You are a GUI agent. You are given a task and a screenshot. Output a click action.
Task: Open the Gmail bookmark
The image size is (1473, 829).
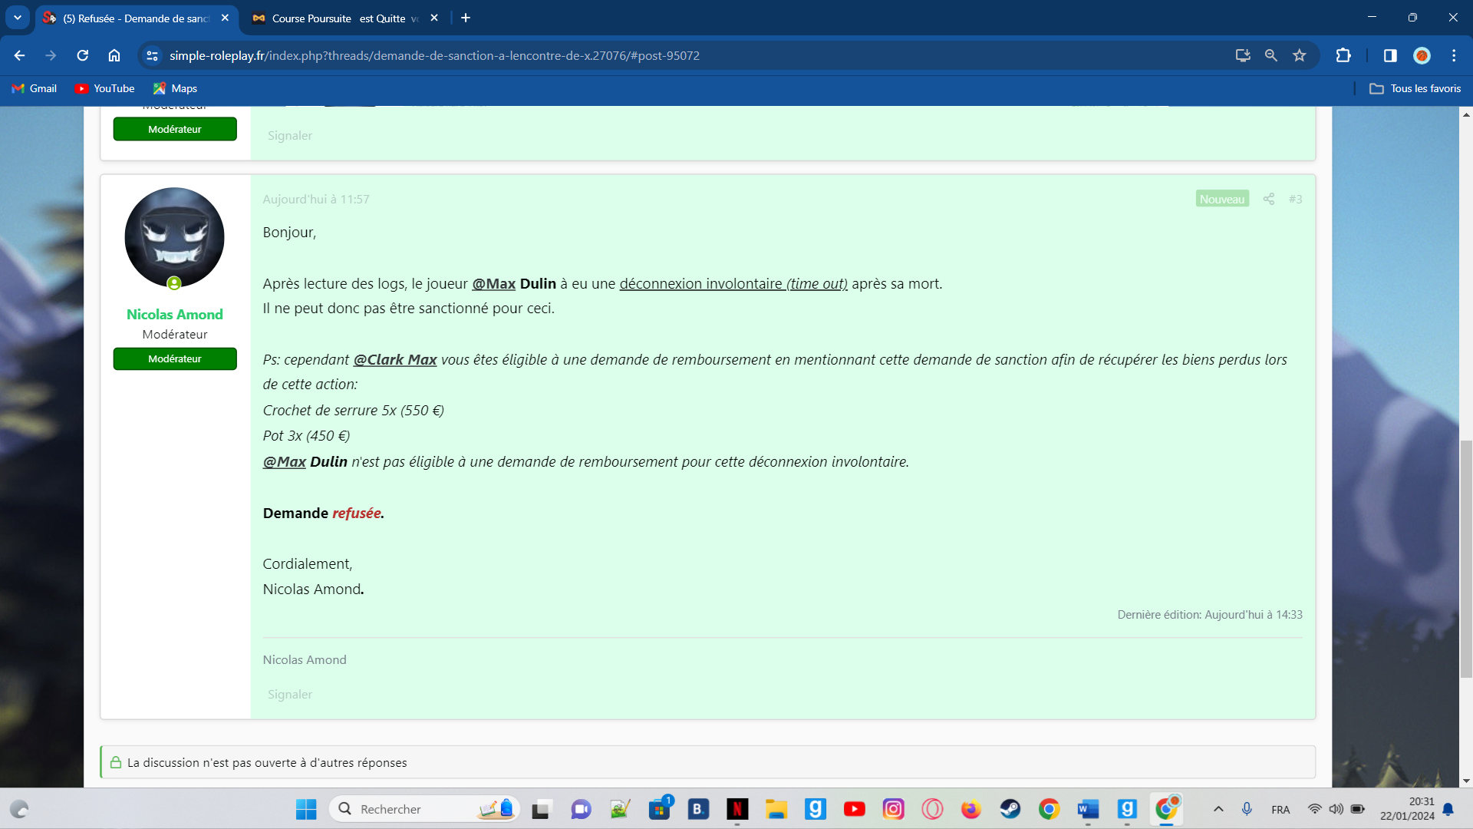coord(35,88)
